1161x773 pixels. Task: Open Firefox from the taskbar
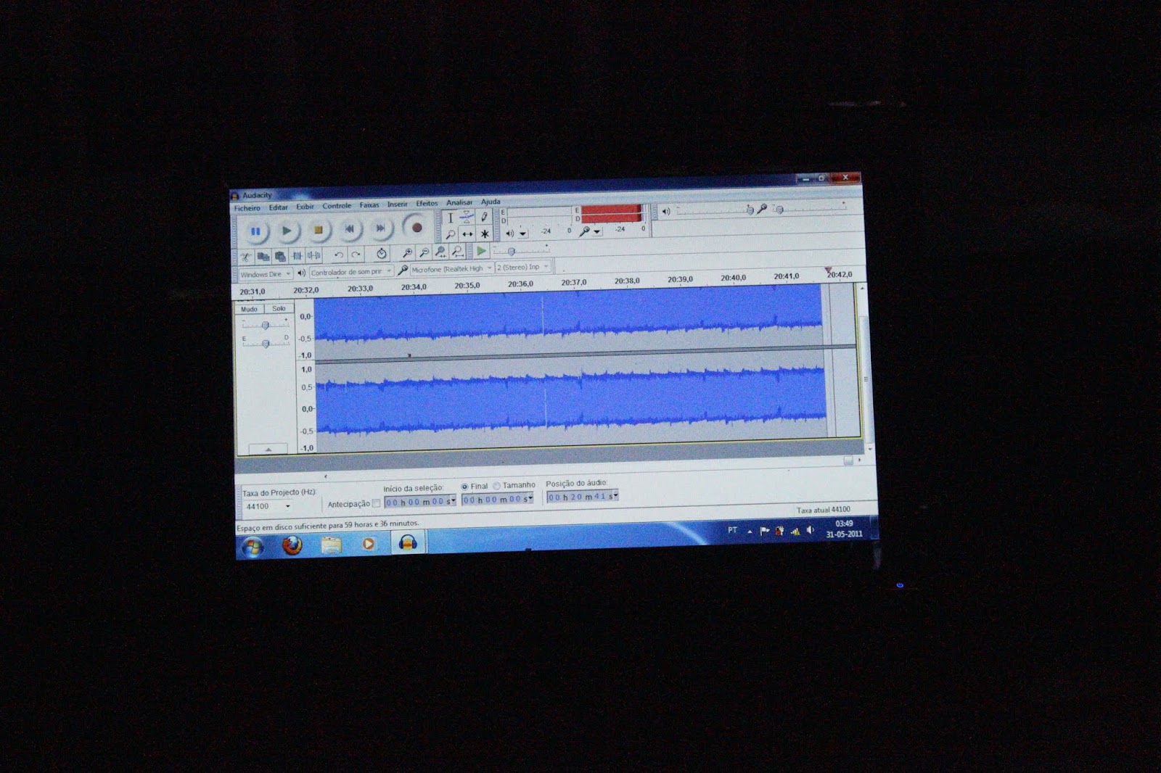click(x=292, y=545)
